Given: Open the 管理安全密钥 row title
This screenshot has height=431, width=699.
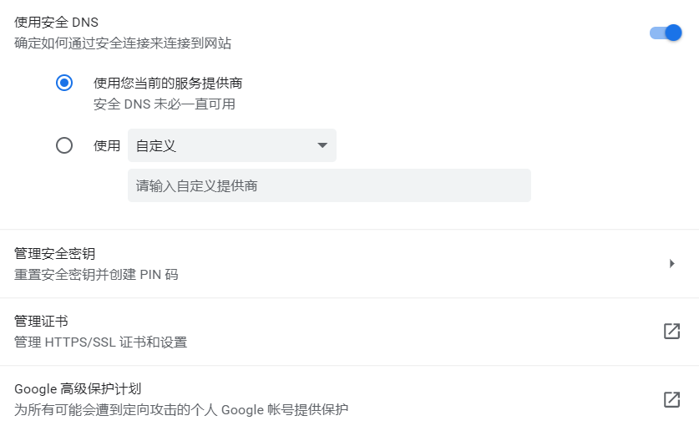Looking at the screenshot, I should [x=54, y=253].
